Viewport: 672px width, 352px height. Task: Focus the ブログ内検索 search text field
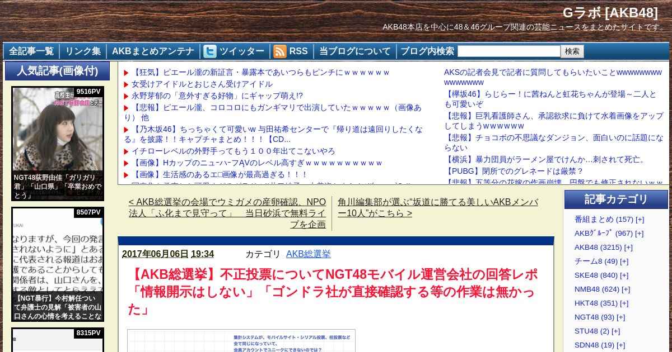click(508, 51)
